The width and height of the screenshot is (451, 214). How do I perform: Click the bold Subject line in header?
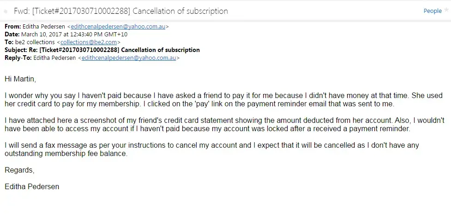[x=102, y=50]
